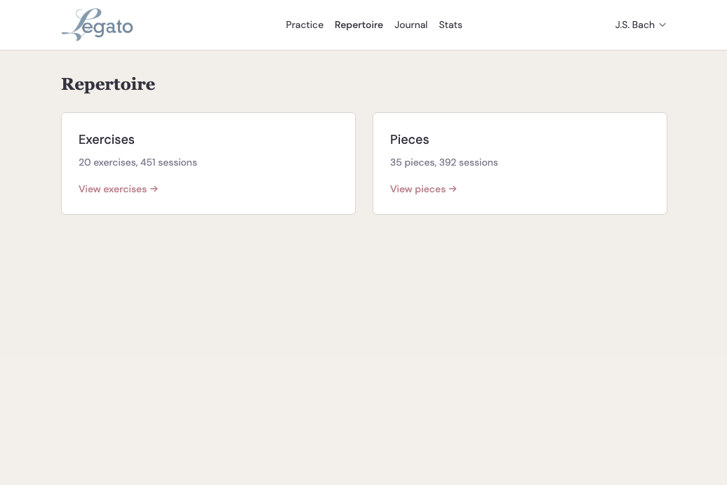The width and height of the screenshot is (727, 485).
Task: Click the word exercises in the View exercises link
Action: pos(125,189)
